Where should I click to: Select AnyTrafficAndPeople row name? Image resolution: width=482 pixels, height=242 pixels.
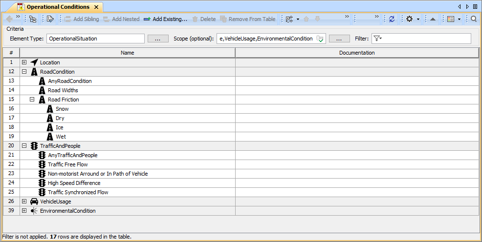click(73, 155)
